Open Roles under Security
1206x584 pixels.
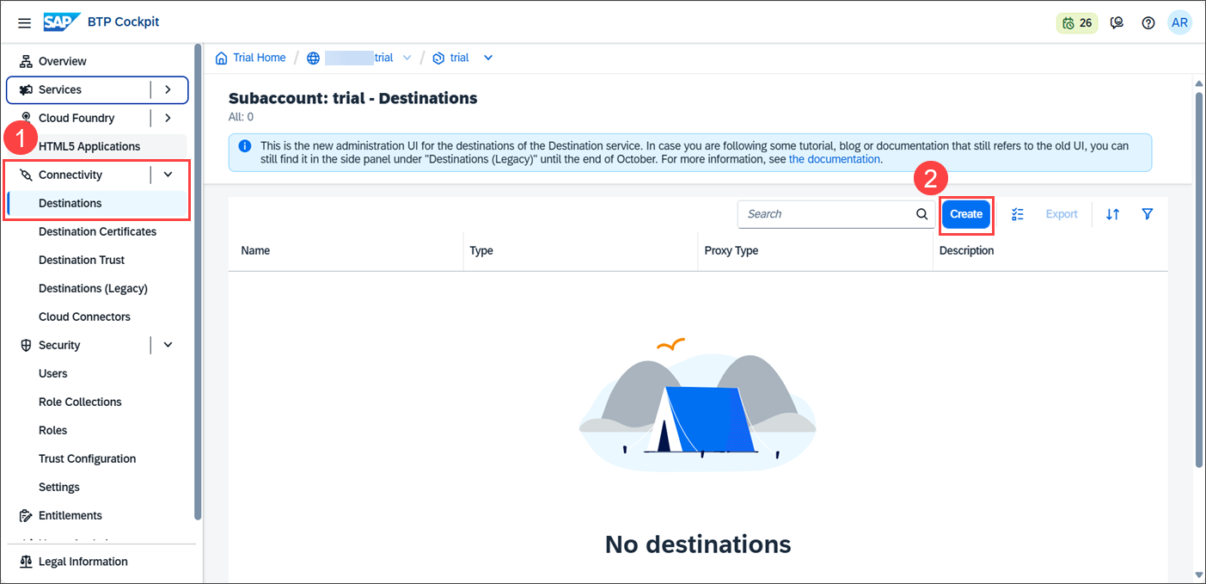pos(52,430)
